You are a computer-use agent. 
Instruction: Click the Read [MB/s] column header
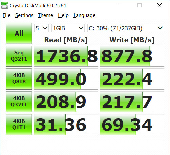coord(66,40)
